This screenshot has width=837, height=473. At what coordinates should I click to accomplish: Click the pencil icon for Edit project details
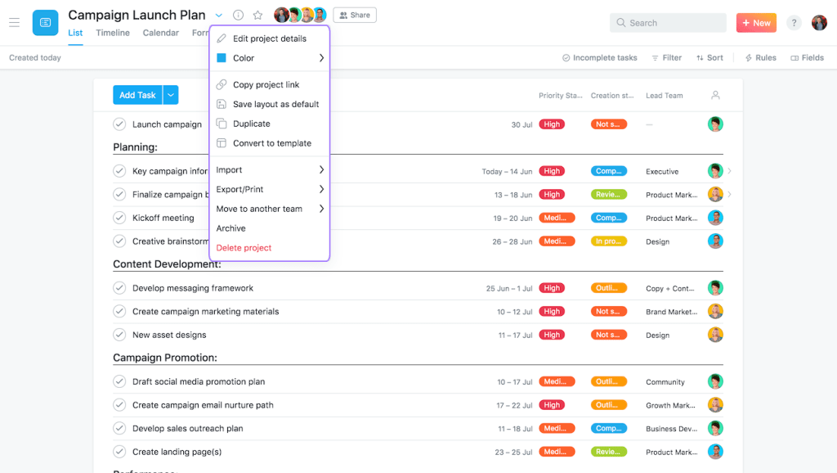[222, 38]
